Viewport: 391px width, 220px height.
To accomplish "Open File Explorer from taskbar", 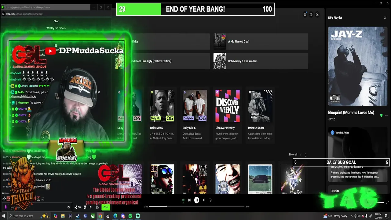I will (63, 216).
